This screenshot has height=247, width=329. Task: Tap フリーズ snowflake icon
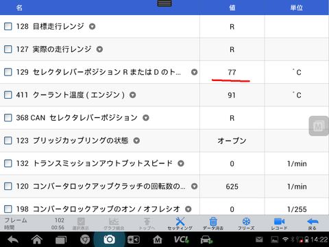[x=246, y=224]
